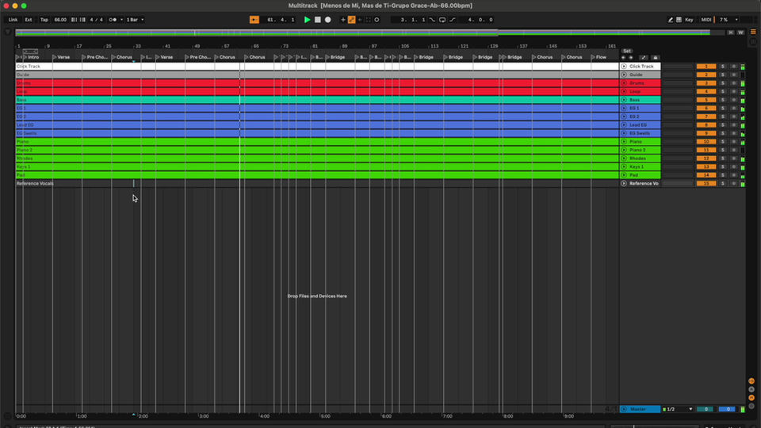The image size is (761, 428).
Task: Open metronome settings dropdown arrow
Action: coord(121,20)
